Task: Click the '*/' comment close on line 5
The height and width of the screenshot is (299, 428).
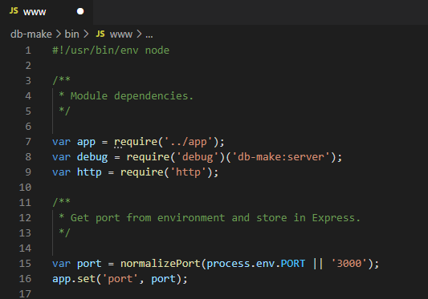Action: [65, 111]
